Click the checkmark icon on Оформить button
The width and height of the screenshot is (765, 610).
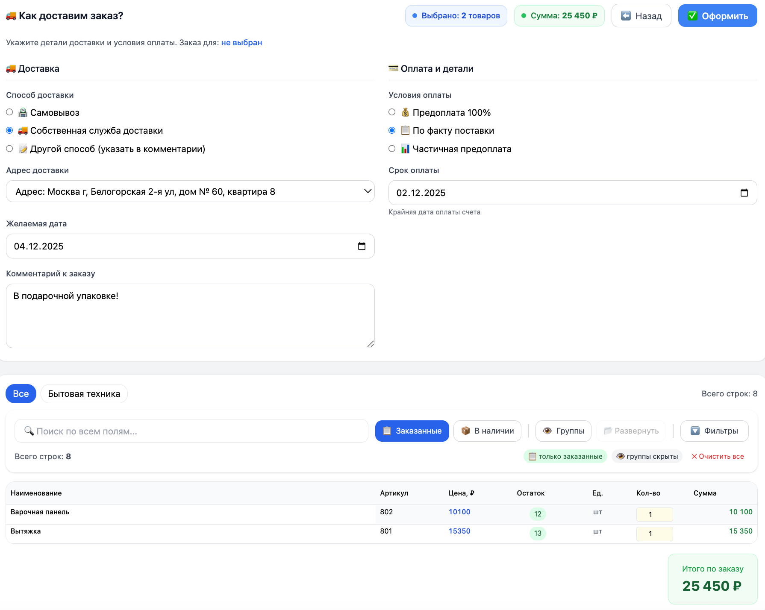692,16
